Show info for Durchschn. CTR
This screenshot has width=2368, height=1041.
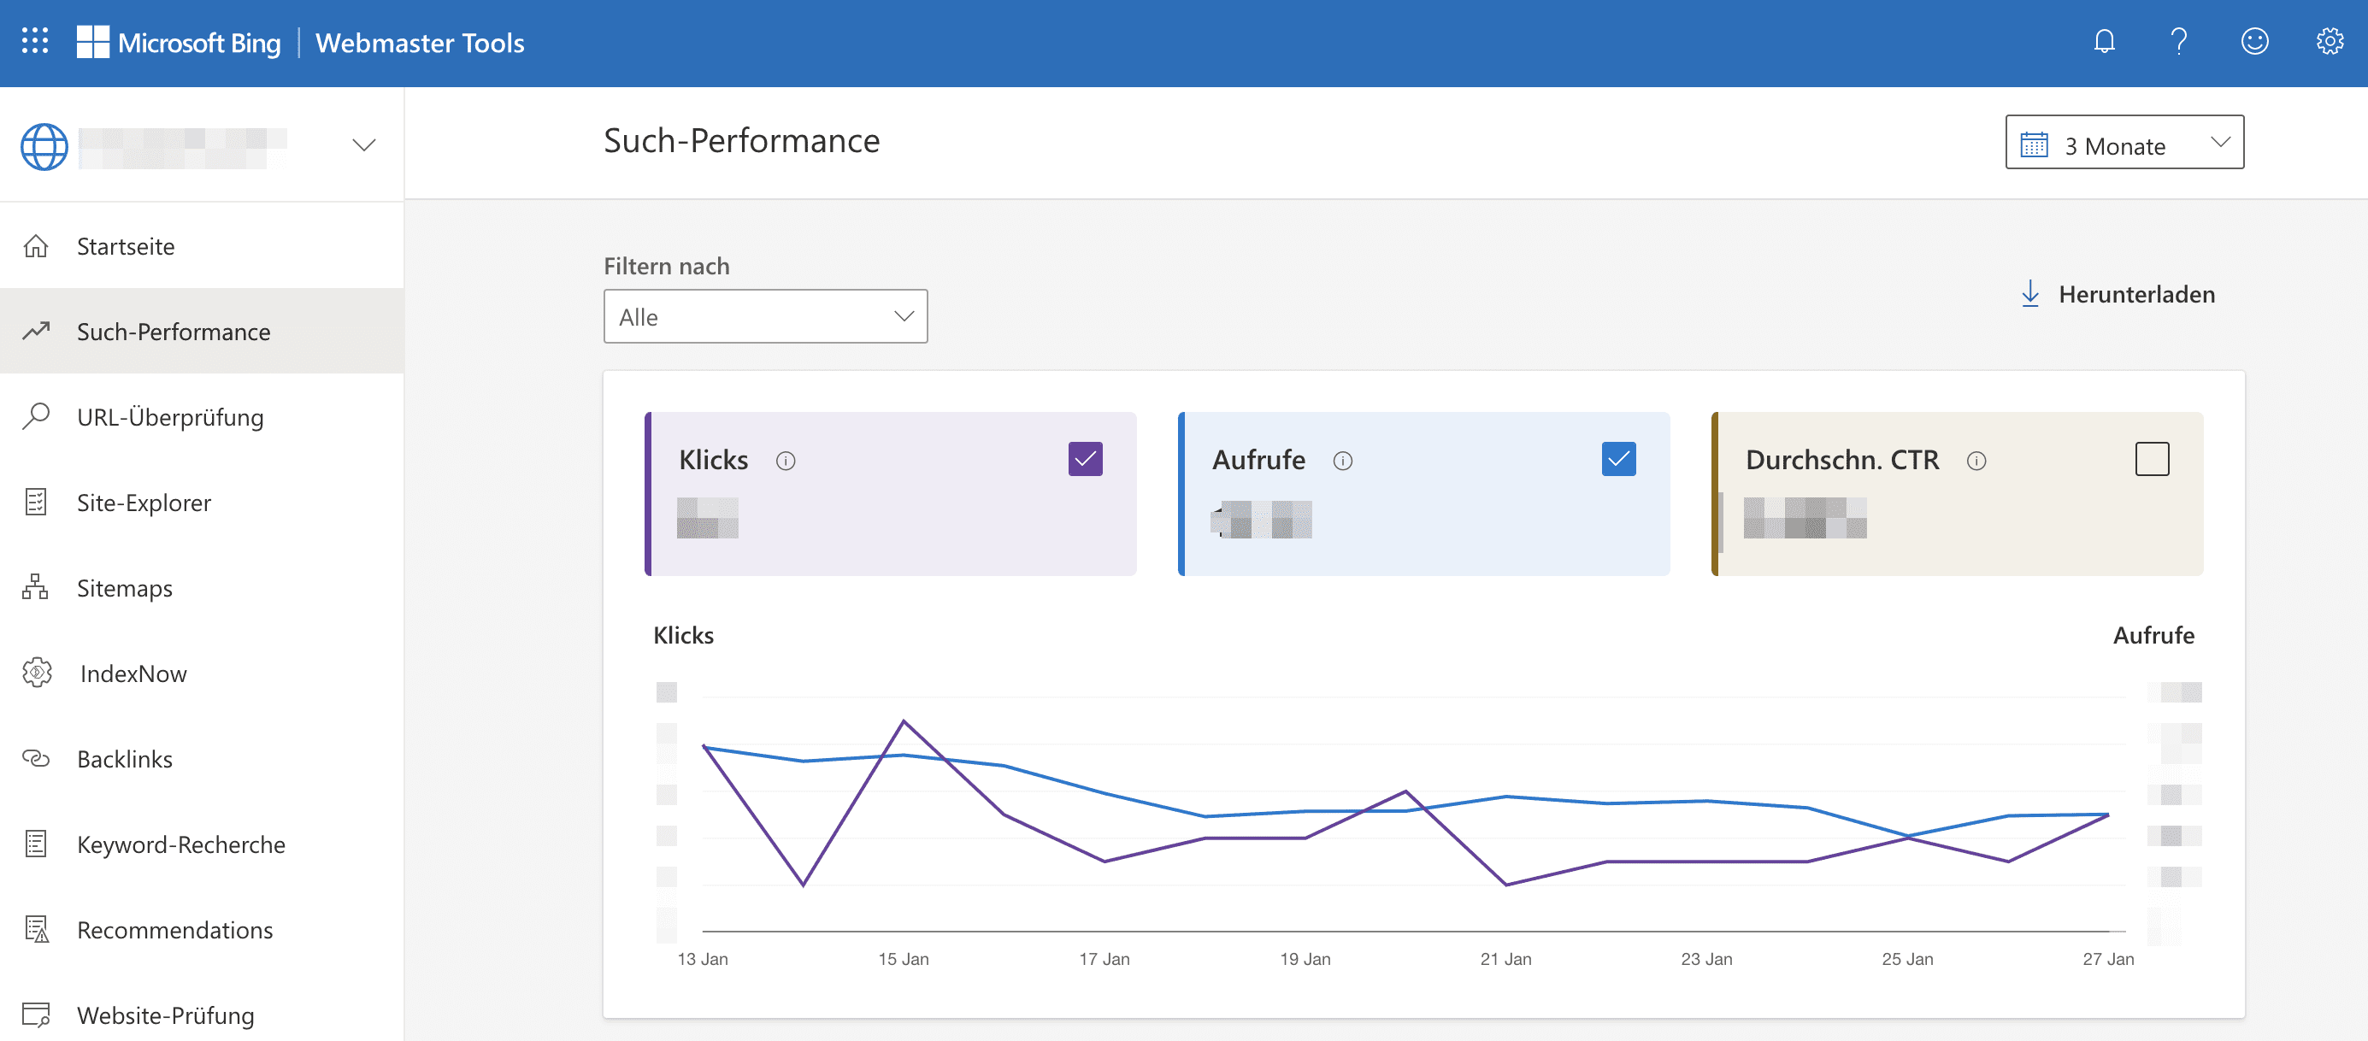[x=1976, y=461]
